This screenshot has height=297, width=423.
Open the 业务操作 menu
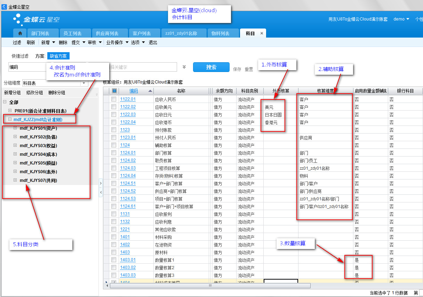tap(117, 42)
